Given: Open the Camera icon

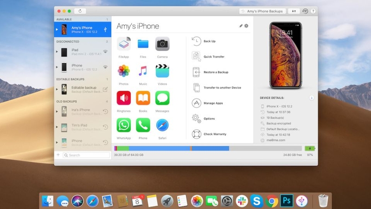Looking at the screenshot, I should pos(162,44).
